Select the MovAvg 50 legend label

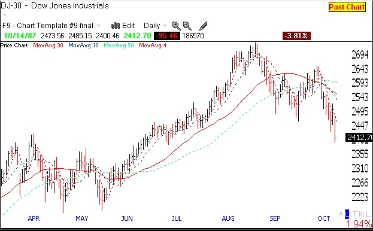coord(119,45)
